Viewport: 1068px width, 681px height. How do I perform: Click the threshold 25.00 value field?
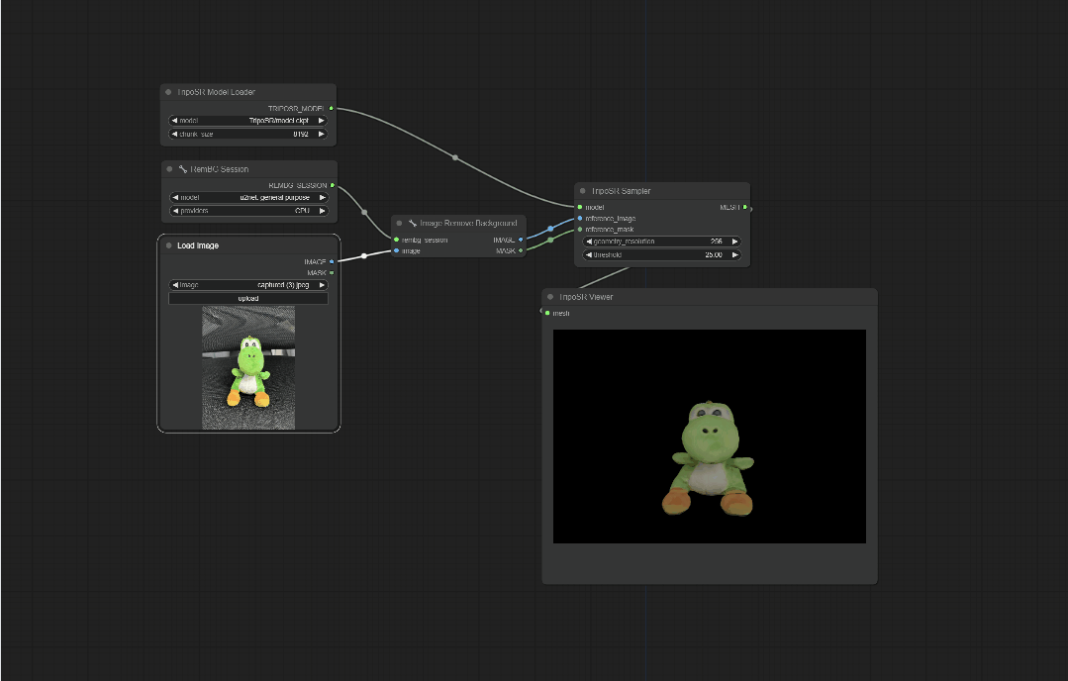(662, 254)
